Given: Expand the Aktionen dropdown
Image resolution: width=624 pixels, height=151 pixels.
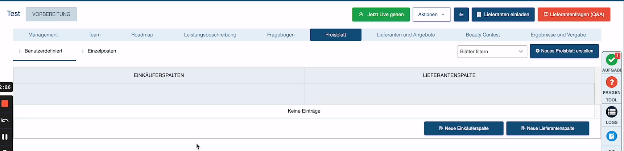Looking at the screenshot, I should point(431,14).
